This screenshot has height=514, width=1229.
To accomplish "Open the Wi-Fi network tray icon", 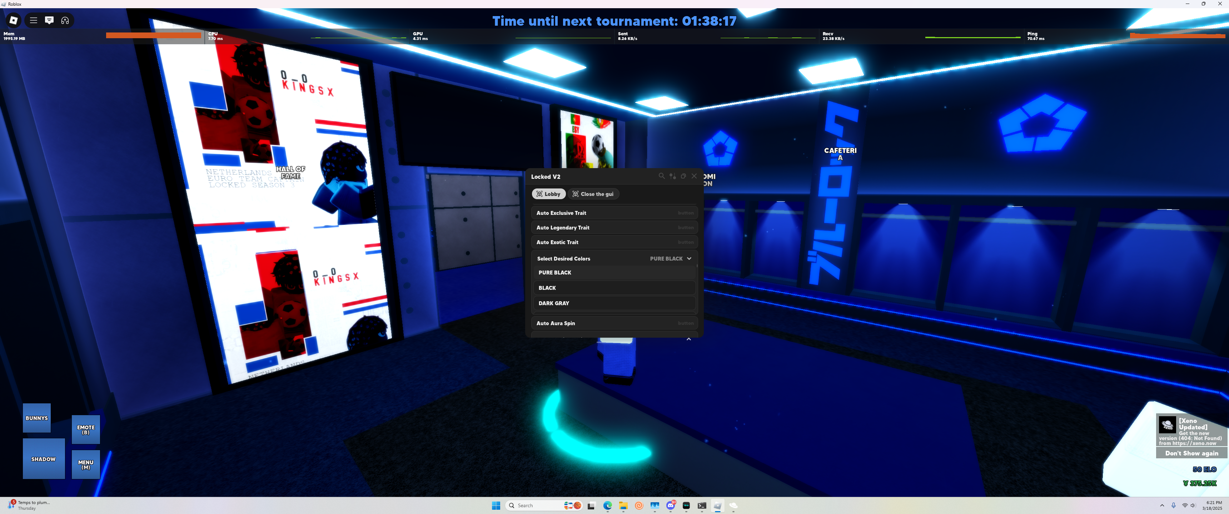I will (x=1185, y=505).
